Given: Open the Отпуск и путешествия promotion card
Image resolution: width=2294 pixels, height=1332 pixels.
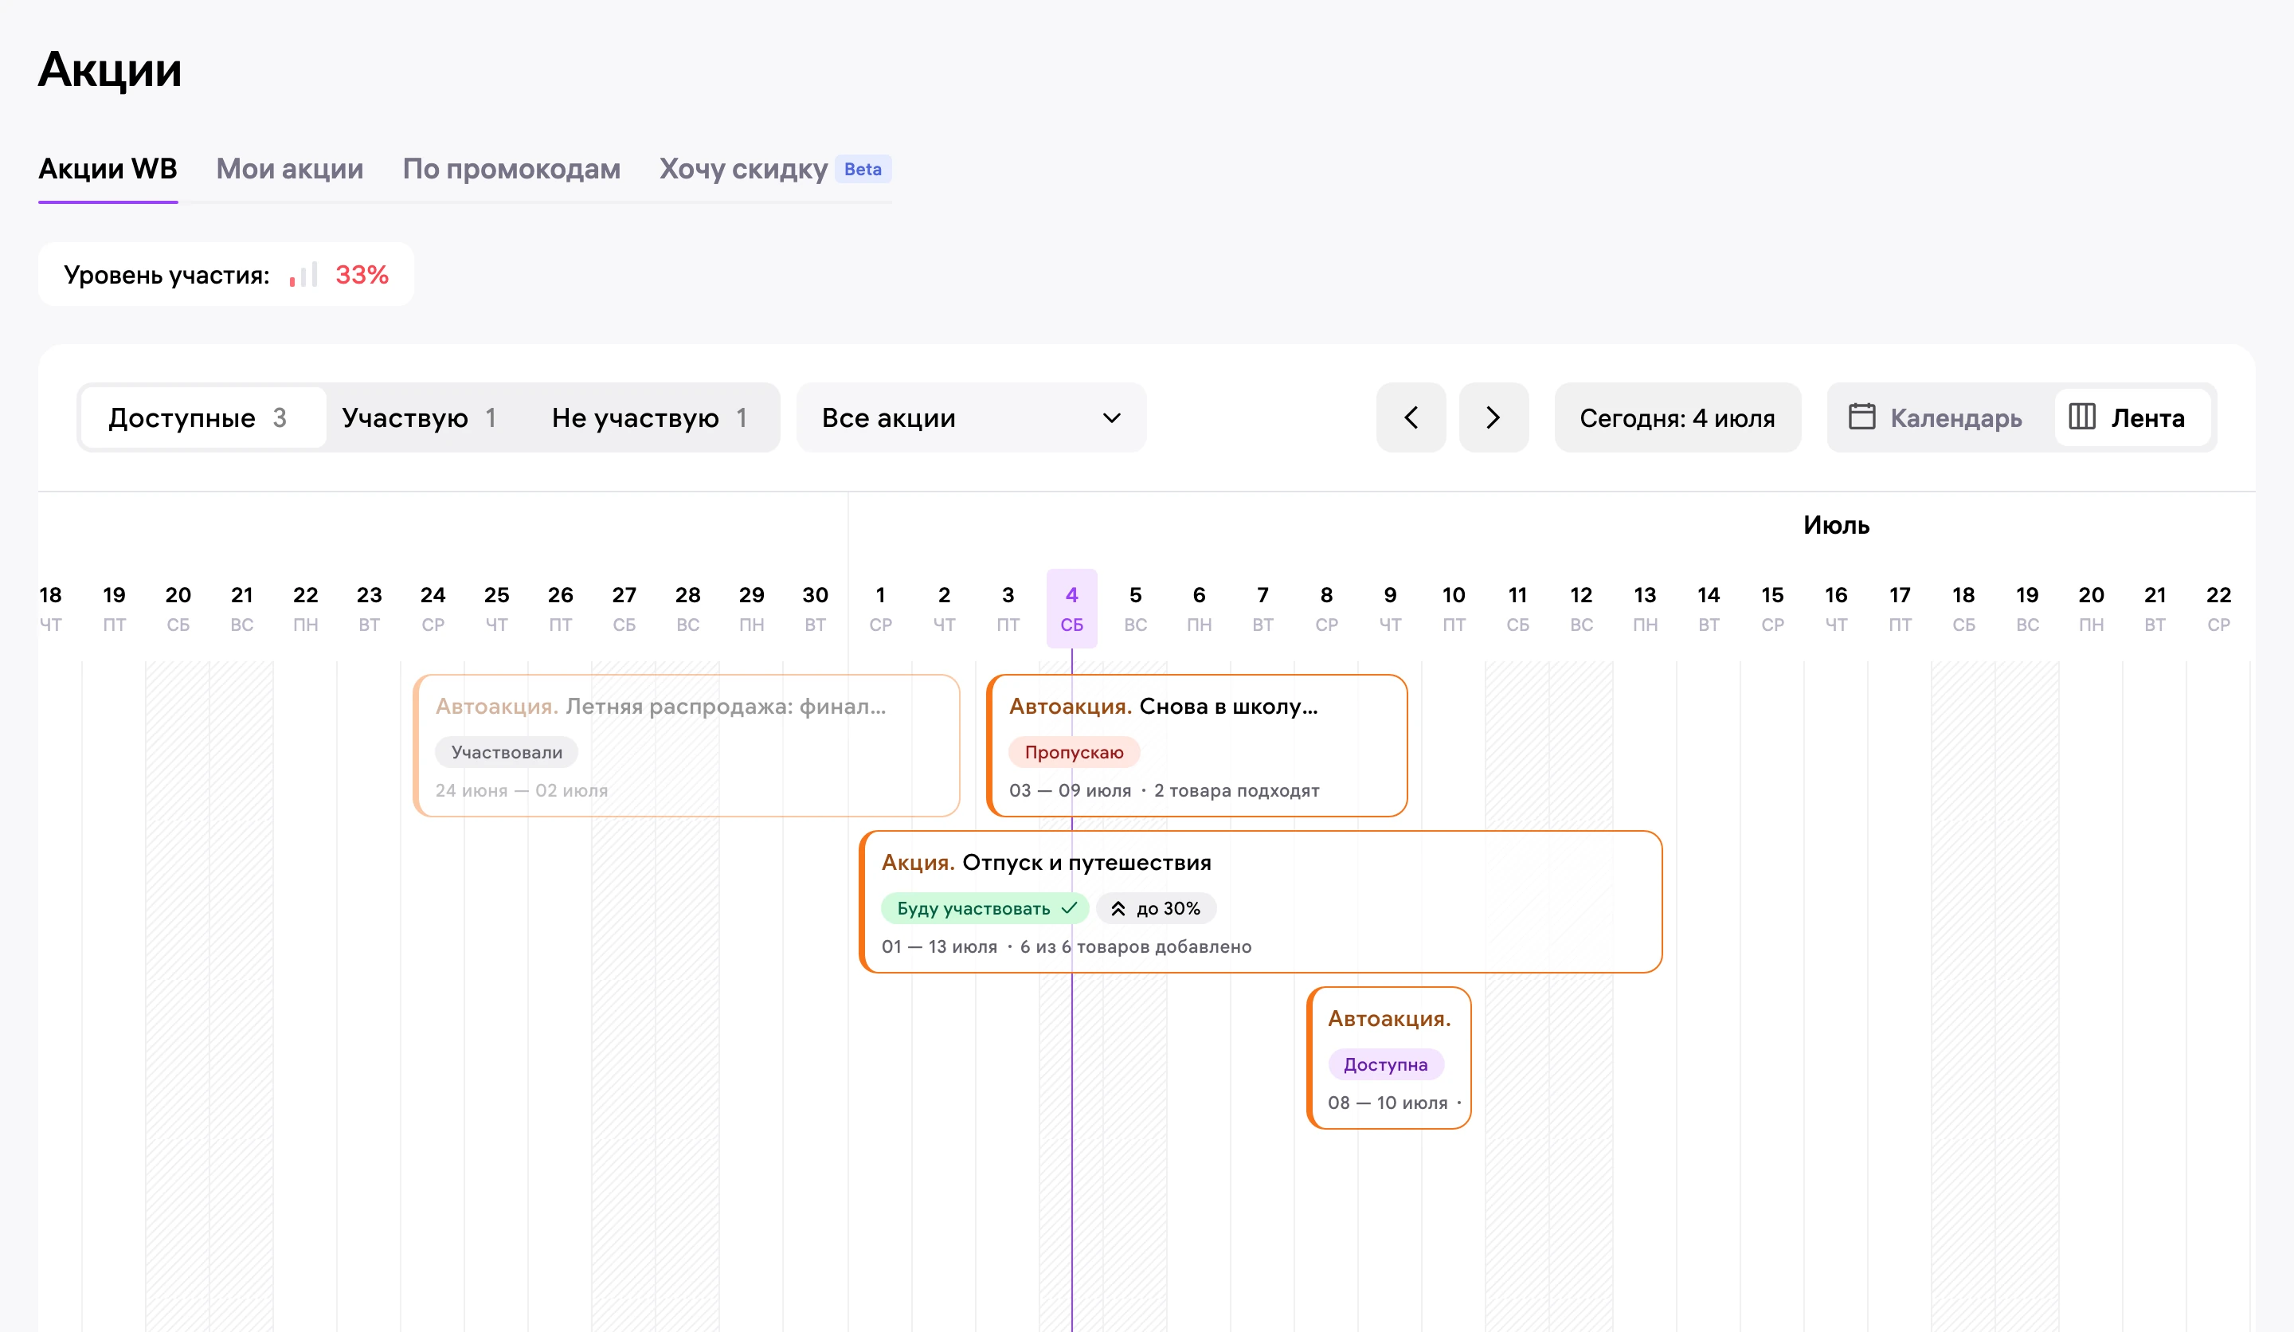Looking at the screenshot, I should tap(1261, 903).
